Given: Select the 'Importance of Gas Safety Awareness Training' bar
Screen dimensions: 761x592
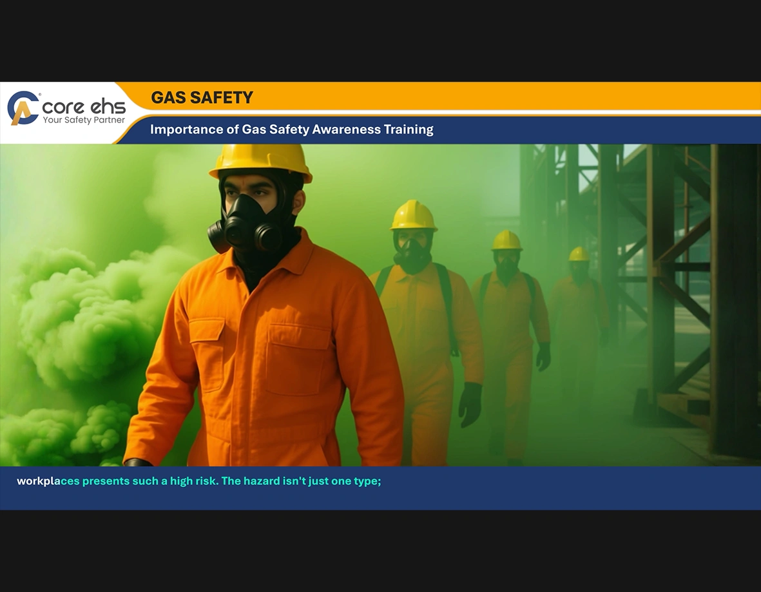Looking at the screenshot, I should point(292,129).
